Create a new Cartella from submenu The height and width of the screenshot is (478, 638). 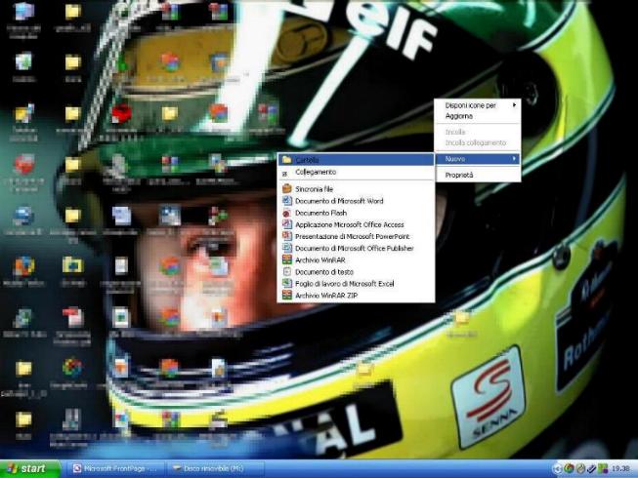coord(356,160)
